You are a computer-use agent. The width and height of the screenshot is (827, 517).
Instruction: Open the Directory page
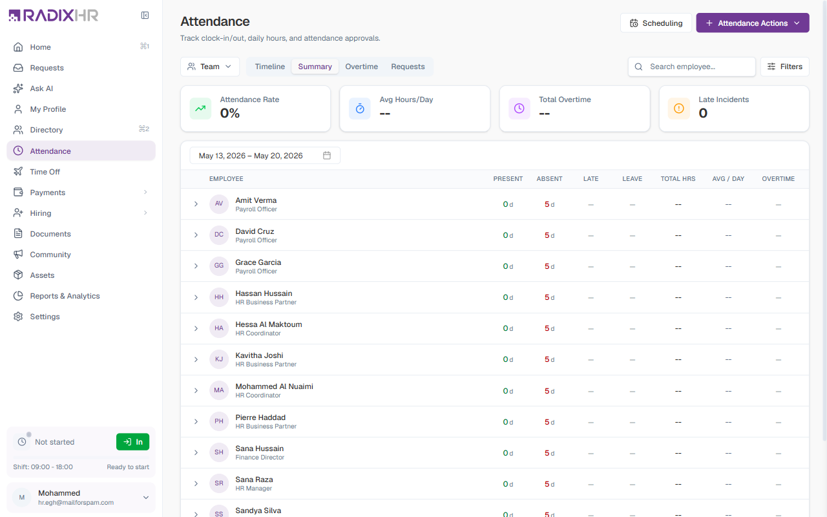81,130
